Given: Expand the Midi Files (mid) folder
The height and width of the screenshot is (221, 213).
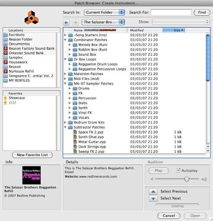Looking at the screenshot, I should 65,79.
